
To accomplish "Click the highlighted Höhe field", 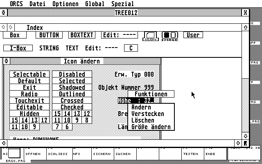I will 136,100.
